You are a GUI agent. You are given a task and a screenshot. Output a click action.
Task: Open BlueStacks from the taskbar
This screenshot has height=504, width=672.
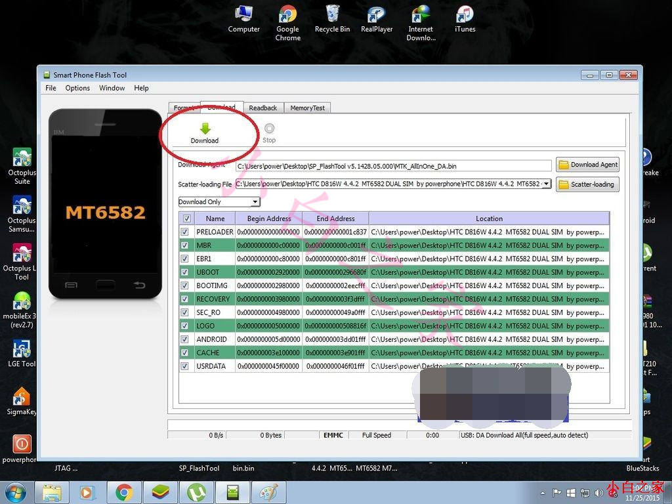(x=160, y=492)
